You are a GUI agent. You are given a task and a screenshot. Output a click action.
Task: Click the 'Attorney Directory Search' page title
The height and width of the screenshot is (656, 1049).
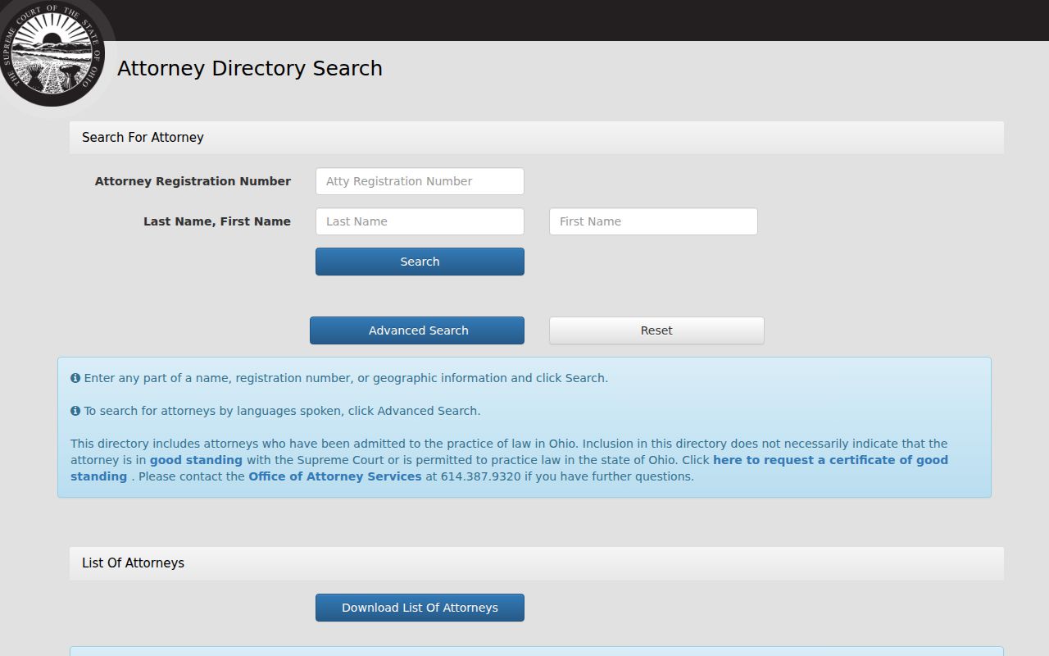click(250, 68)
